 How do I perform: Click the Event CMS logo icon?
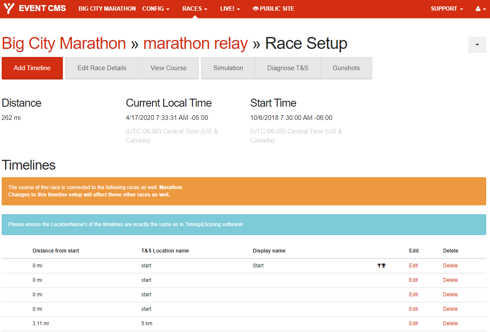click(x=9, y=9)
